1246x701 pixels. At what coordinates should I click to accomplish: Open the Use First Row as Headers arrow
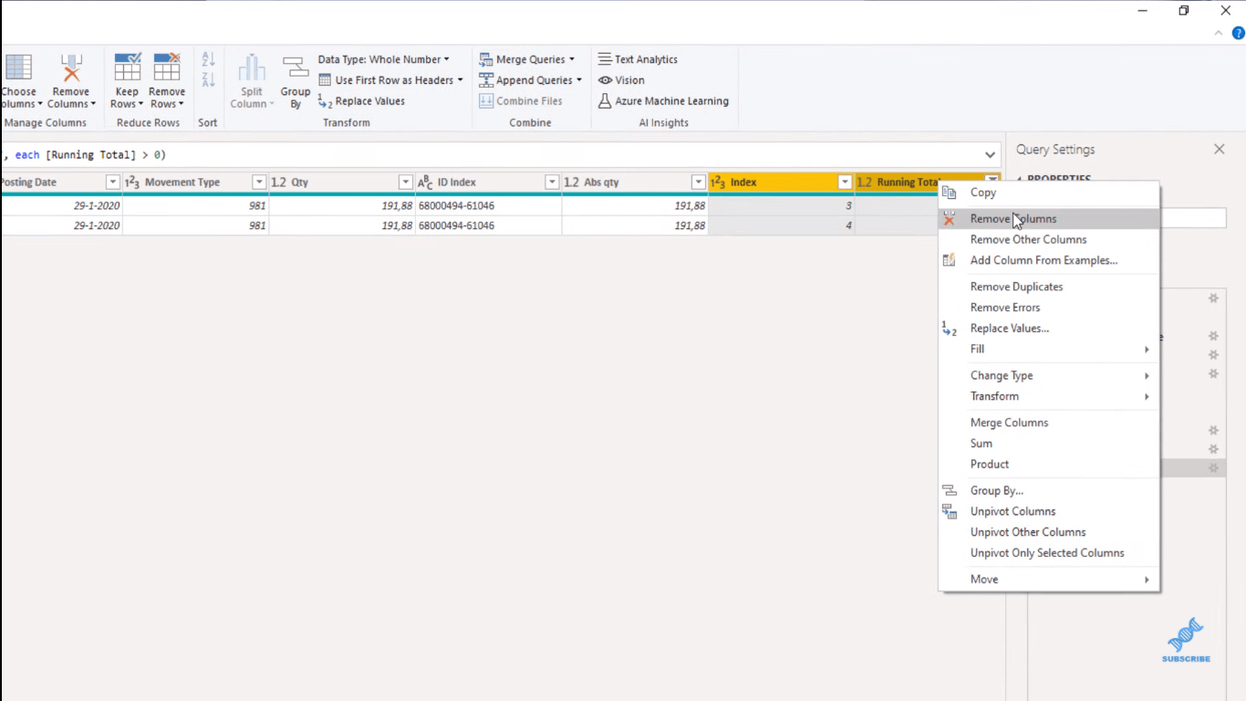point(460,80)
